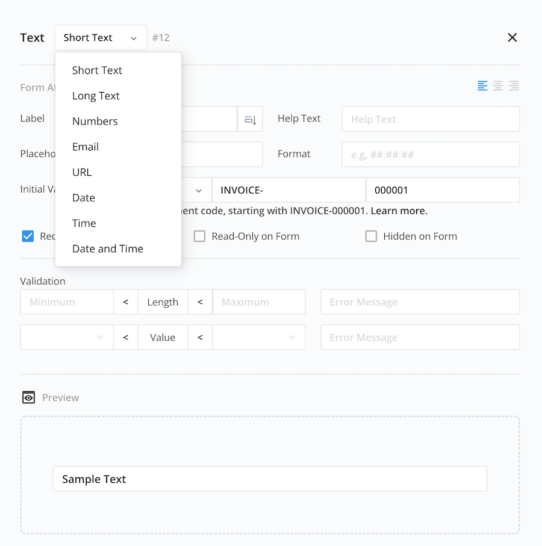
Task: Select the left label alignment icon
Action: 482,85
